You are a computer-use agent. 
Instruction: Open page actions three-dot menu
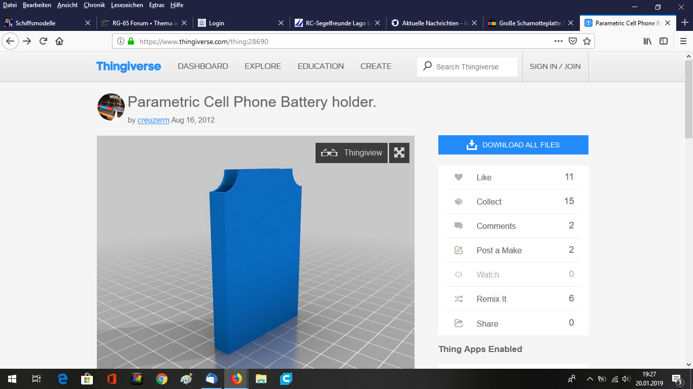coord(558,42)
